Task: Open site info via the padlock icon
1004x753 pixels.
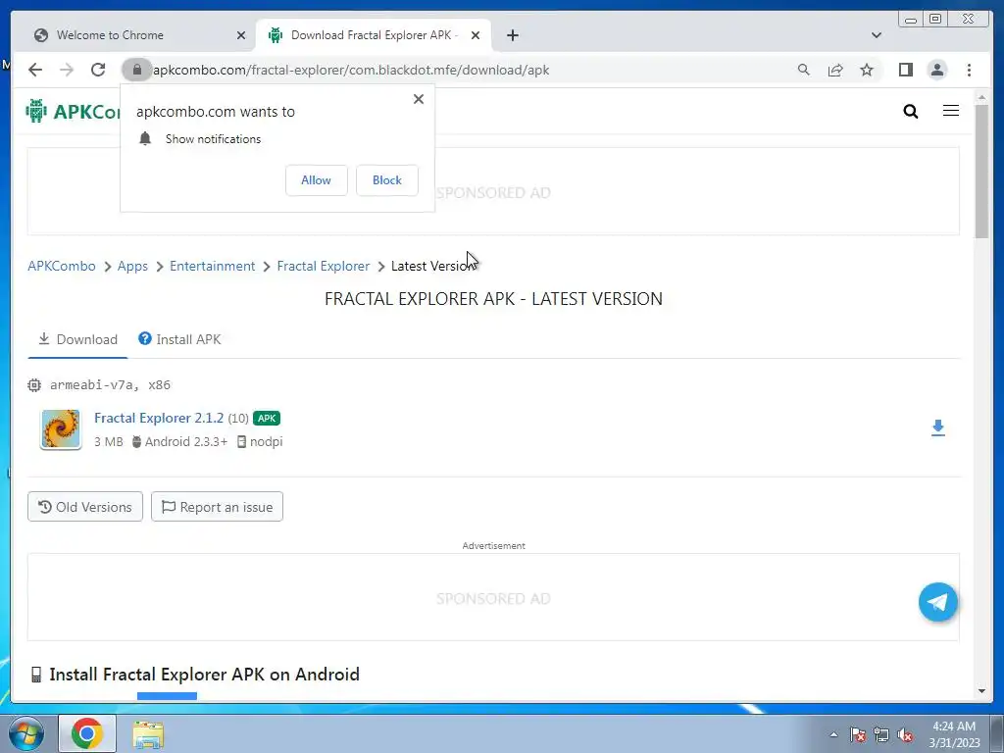Action: 136,70
